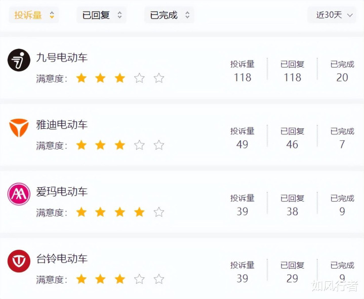The image size is (364, 299).
Task: Open the 近30天 time range dropdown
Action: [x=332, y=15]
